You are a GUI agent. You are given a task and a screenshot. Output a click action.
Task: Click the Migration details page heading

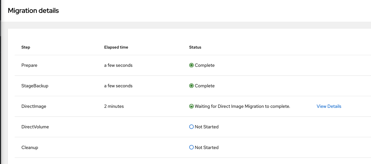tap(33, 11)
